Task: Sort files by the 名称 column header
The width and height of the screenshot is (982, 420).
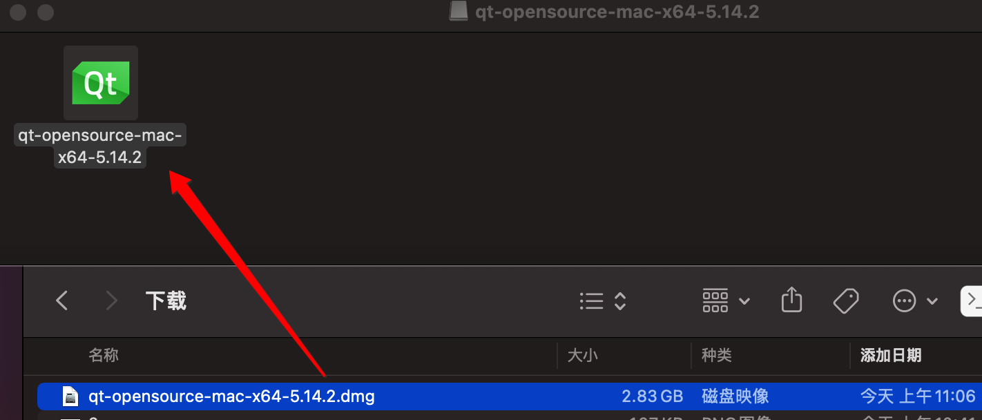Action: pyautogui.click(x=104, y=354)
